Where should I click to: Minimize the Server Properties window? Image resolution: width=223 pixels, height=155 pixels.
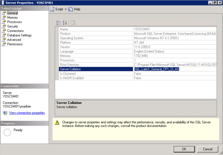point(210,3)
